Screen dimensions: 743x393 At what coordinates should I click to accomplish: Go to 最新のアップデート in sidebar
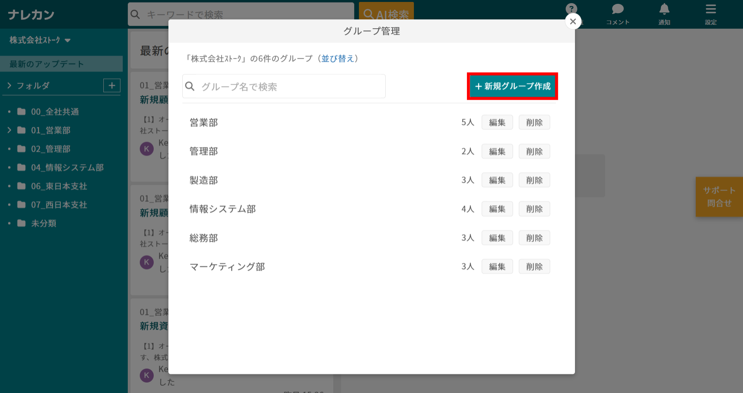coord(61,64)
